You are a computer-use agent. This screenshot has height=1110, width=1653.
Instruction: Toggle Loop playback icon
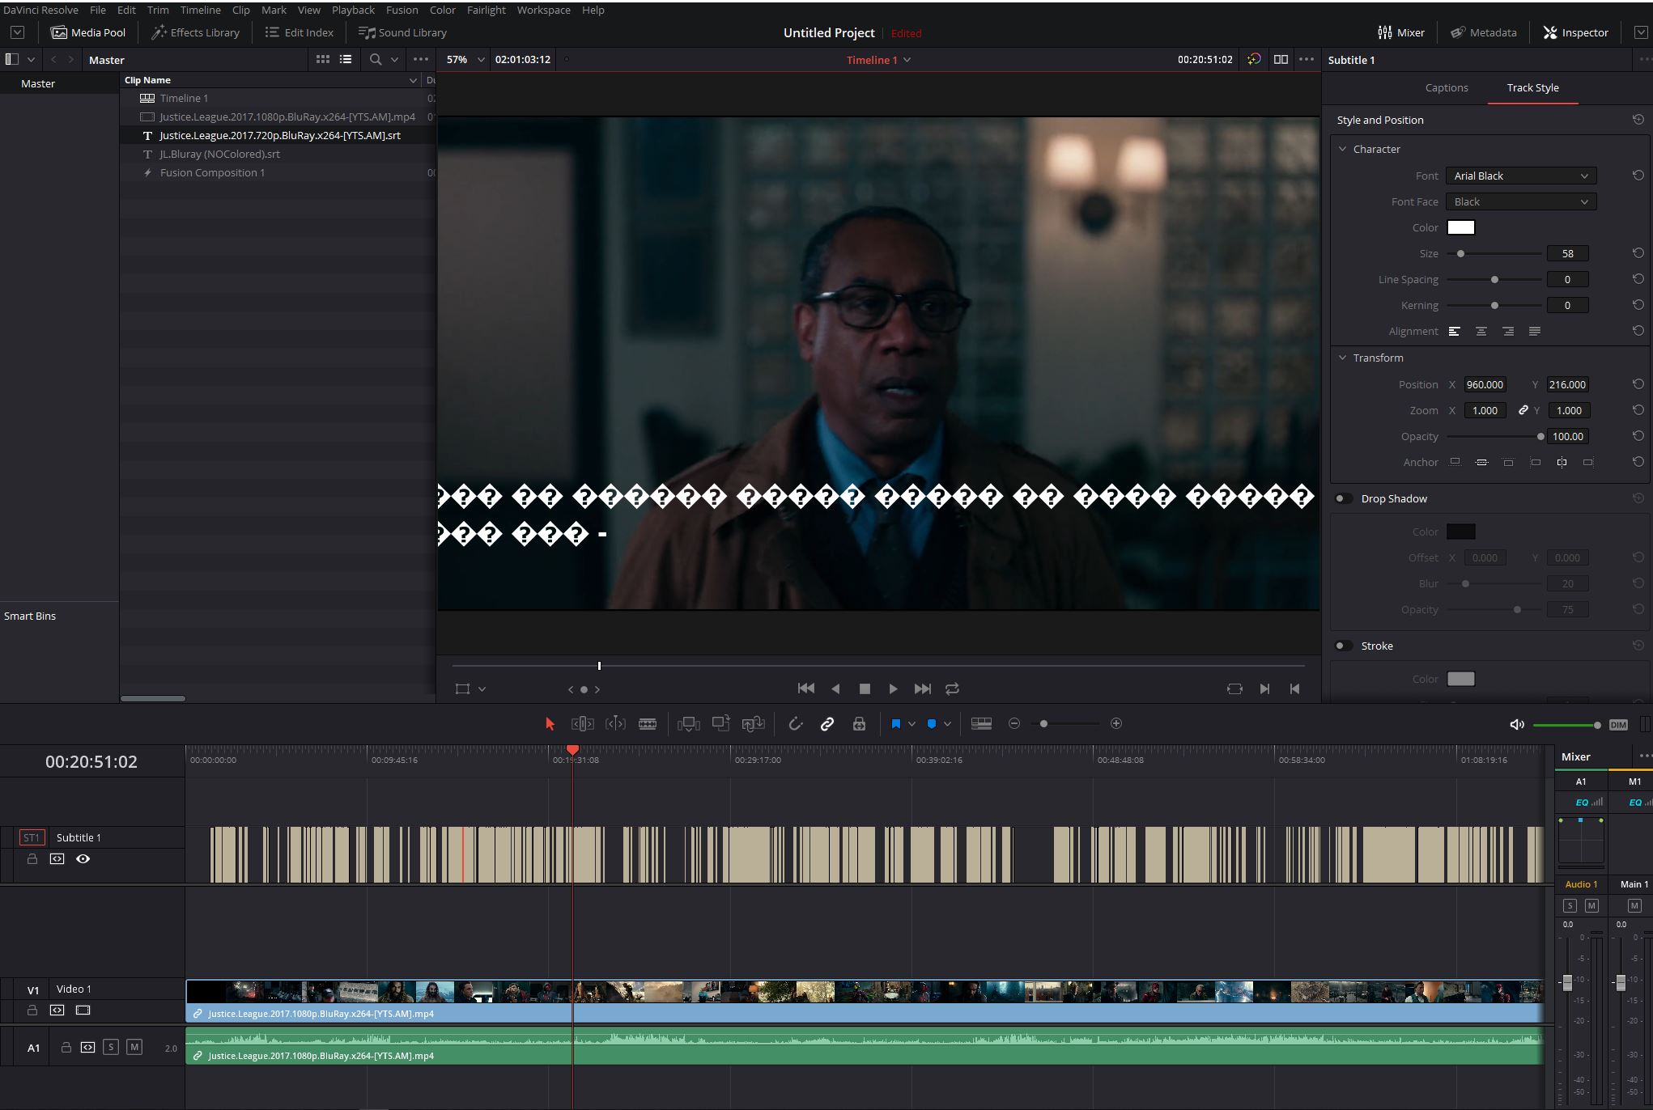952,688
